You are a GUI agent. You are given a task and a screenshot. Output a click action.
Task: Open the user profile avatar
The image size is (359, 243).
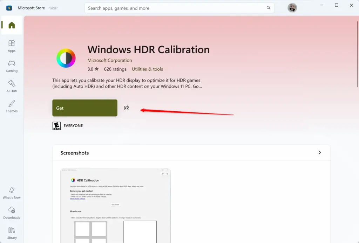click(292, 8)
